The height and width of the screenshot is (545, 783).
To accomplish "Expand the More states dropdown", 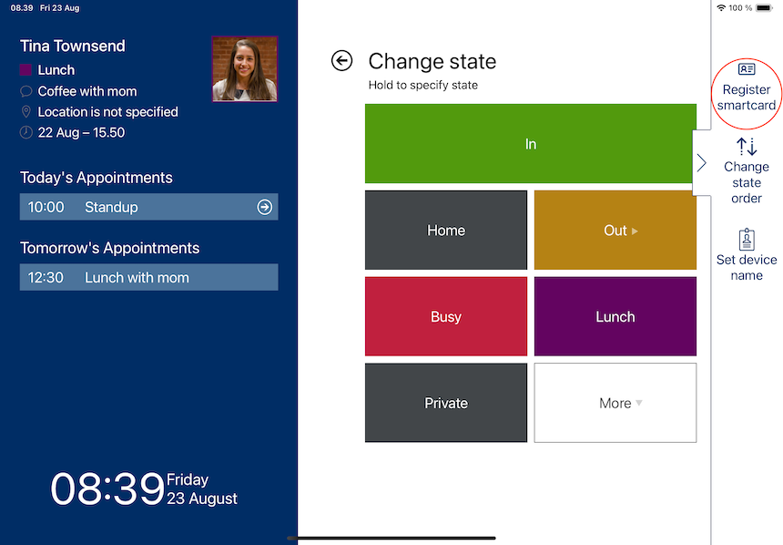I will tap(615, 403).
